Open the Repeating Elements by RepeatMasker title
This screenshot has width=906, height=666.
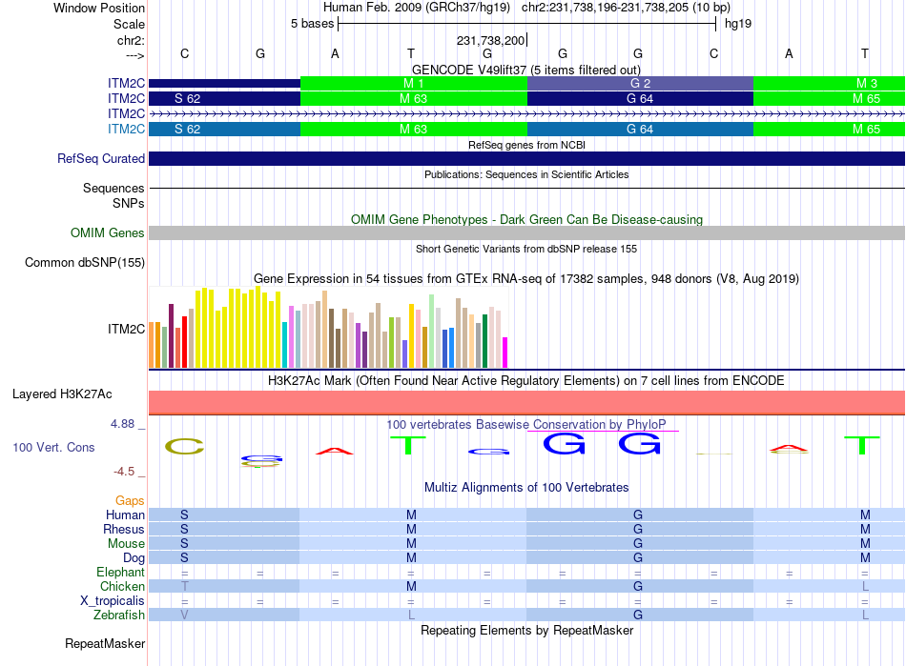click(x=526, y=630)
